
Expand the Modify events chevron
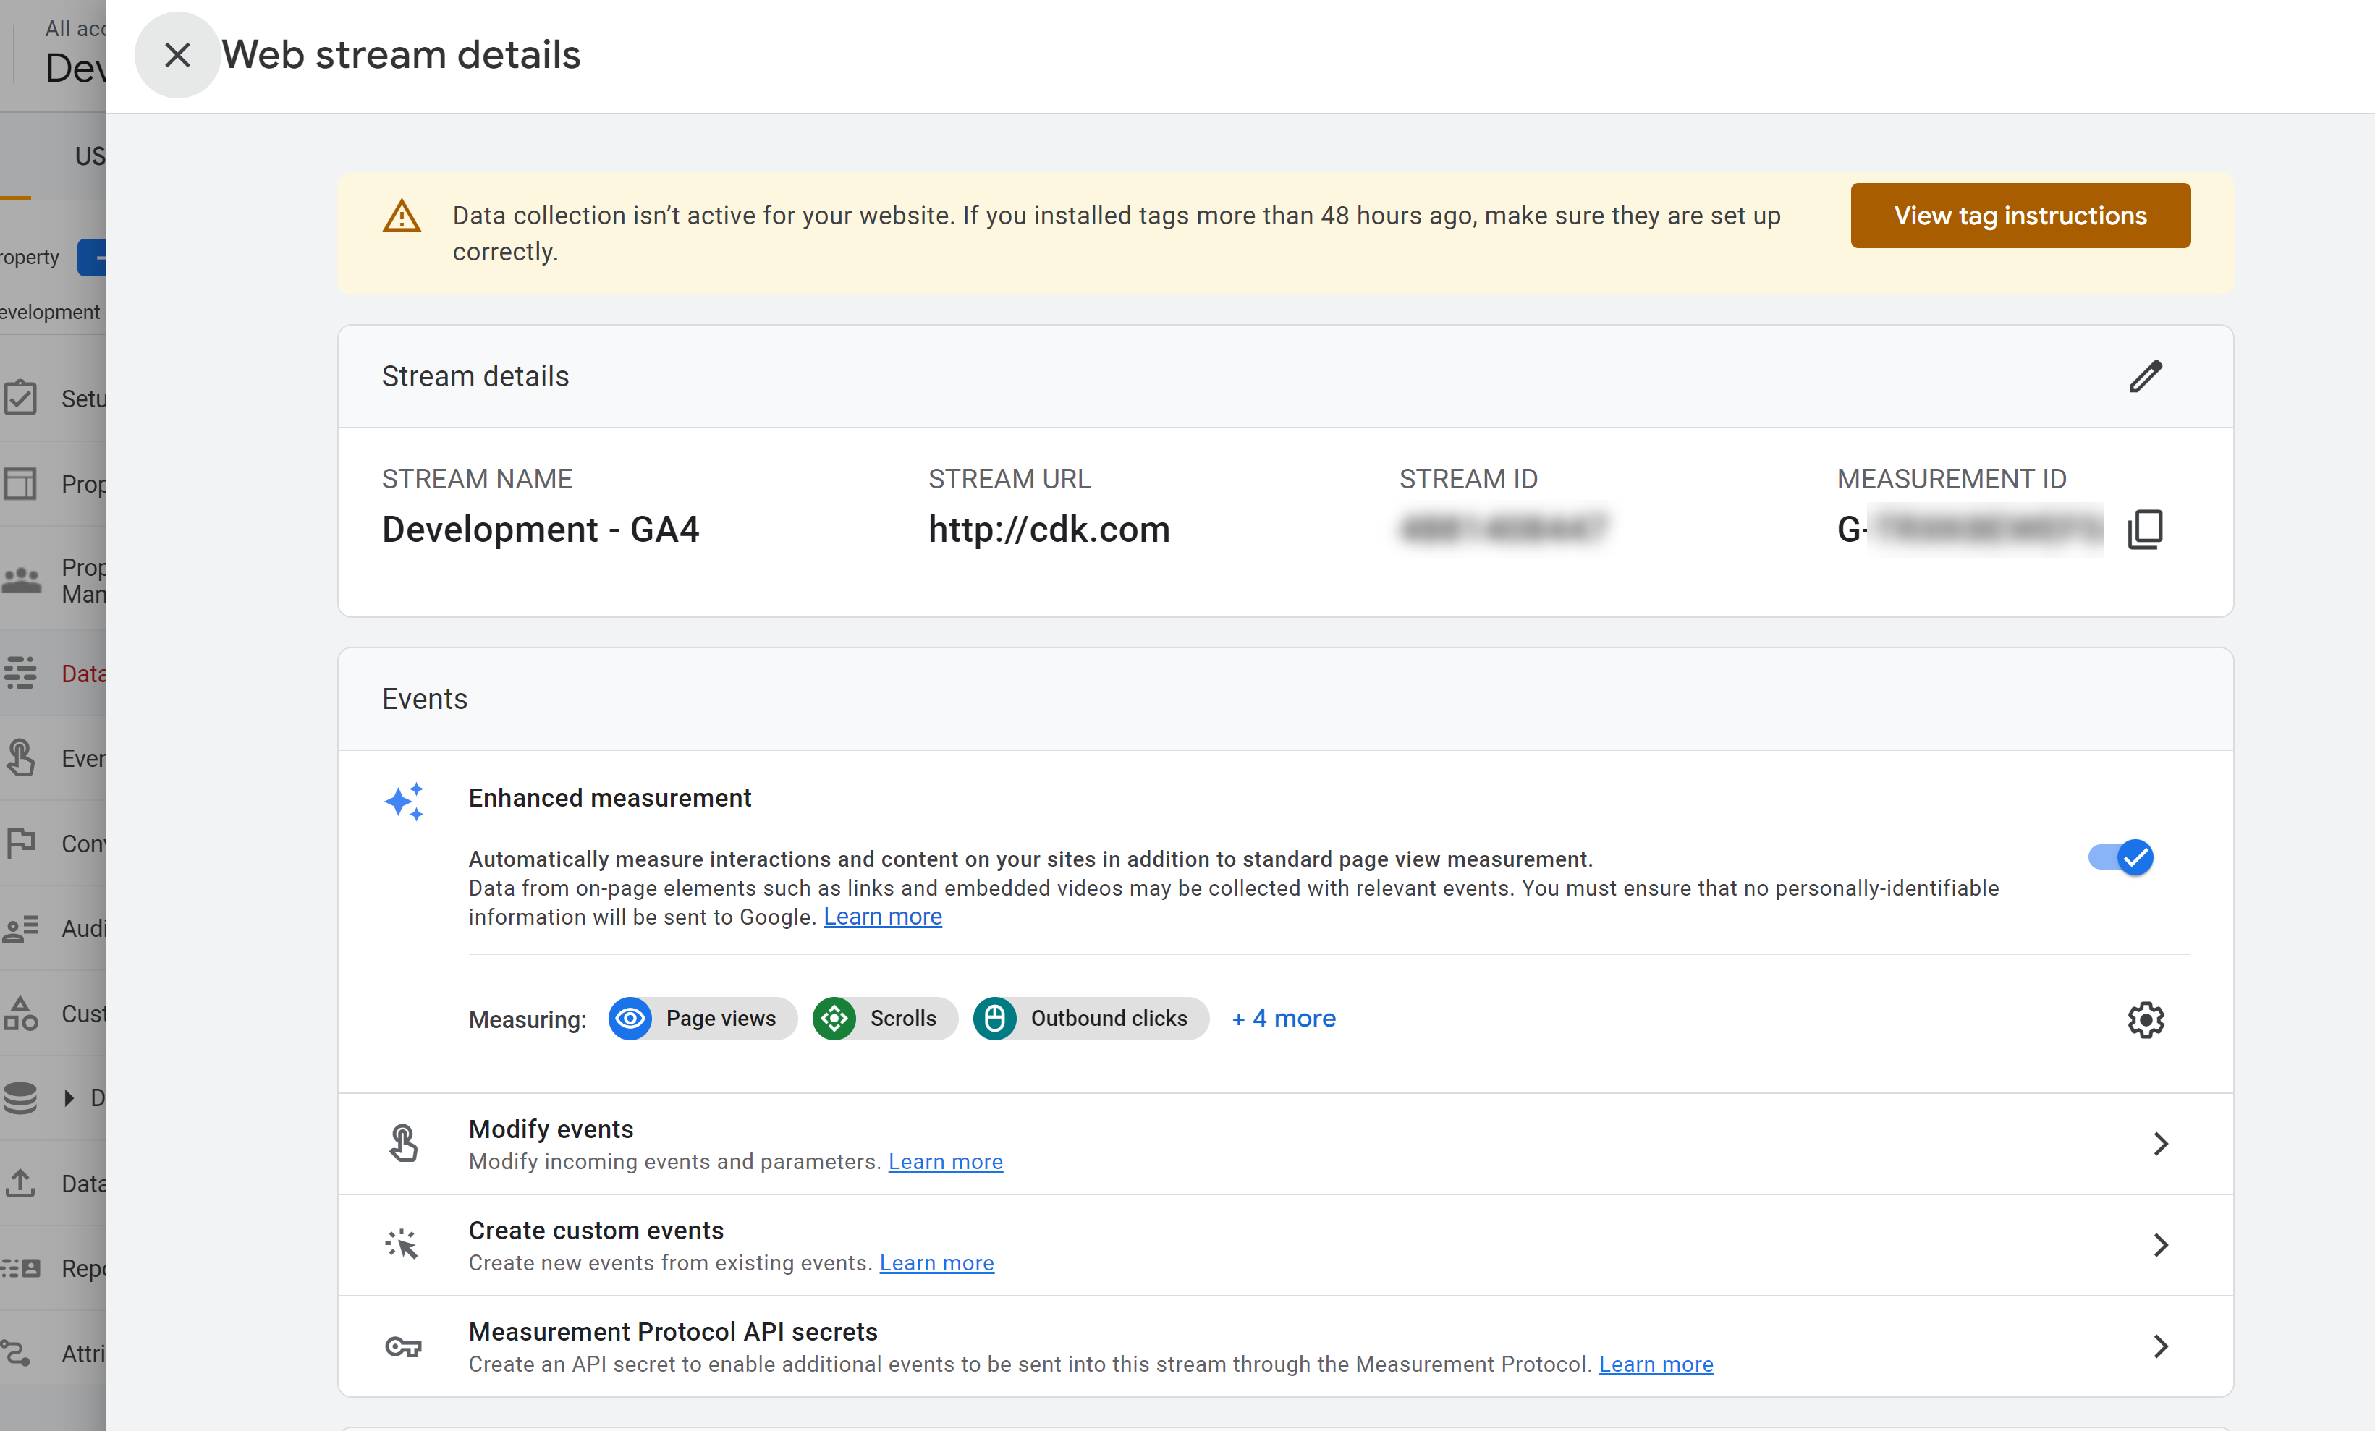(x=2160, y=1144)
